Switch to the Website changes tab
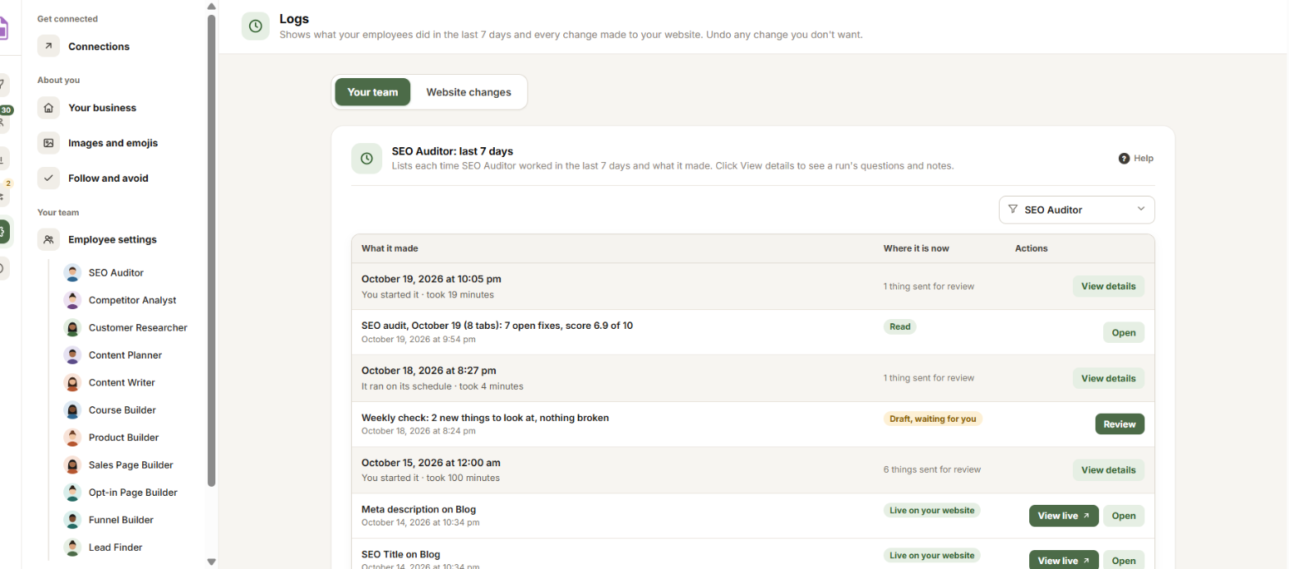The image size is (1289, 569). coord(469,92)
